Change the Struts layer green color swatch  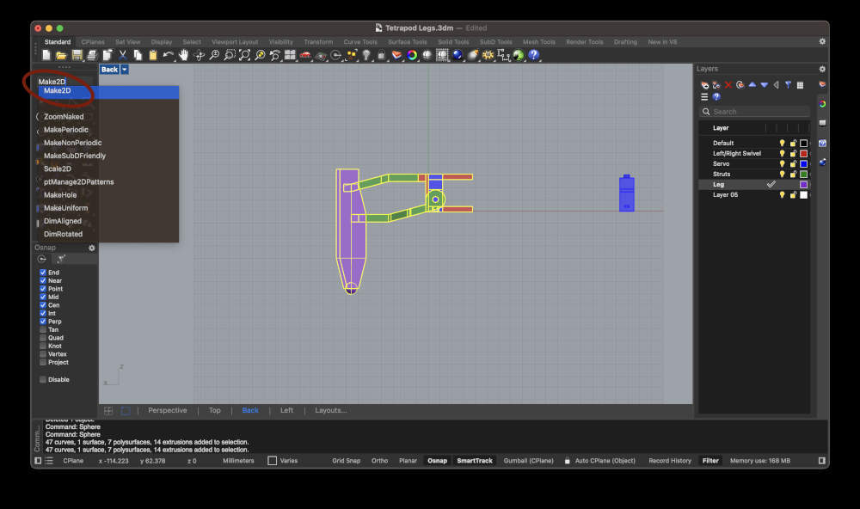coord(803,175)
